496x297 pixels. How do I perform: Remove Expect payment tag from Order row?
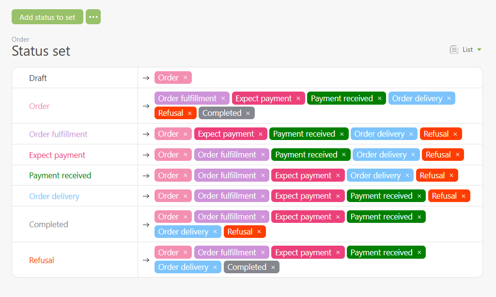click(x=298, y=98)
